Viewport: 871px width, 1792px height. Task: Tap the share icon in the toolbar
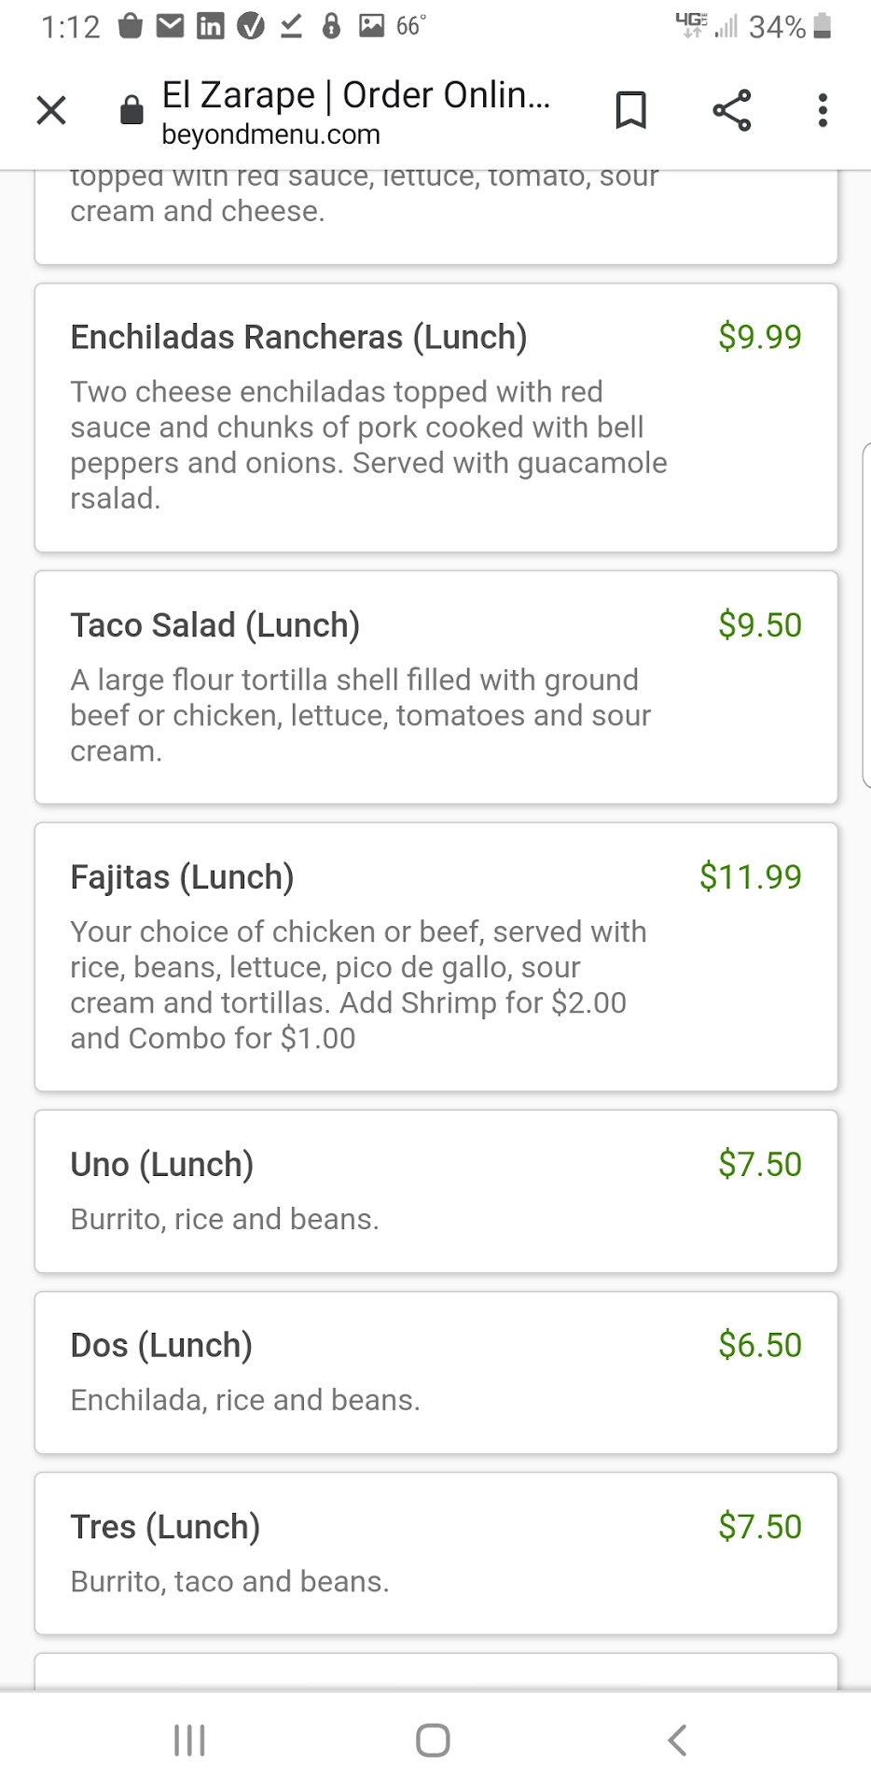click(732, 110)
